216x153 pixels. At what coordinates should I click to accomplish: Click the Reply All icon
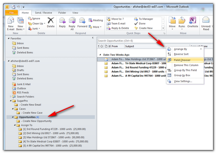(72, 21)
